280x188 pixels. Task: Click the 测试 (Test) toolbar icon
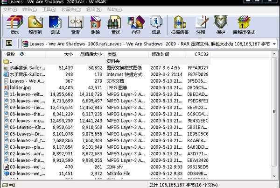[x=55, y=22]
